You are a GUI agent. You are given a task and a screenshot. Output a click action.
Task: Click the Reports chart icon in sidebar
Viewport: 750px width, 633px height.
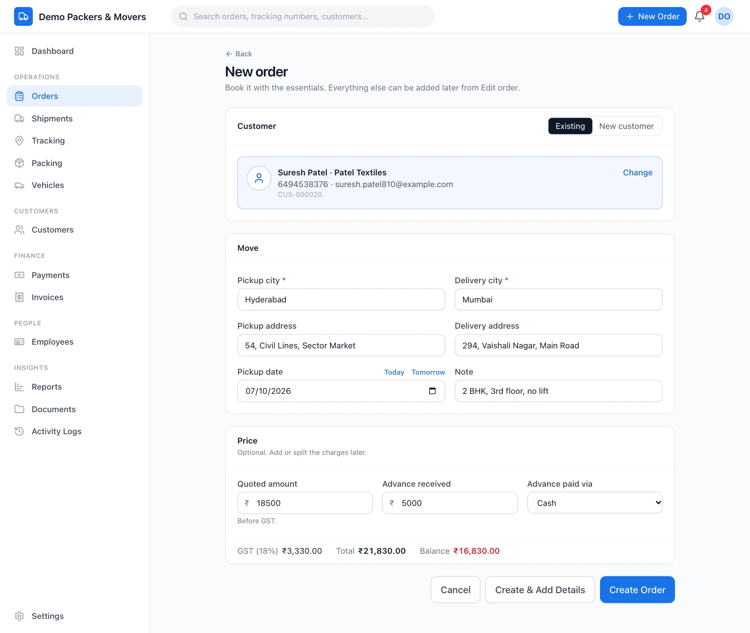[x=19, y=387]
